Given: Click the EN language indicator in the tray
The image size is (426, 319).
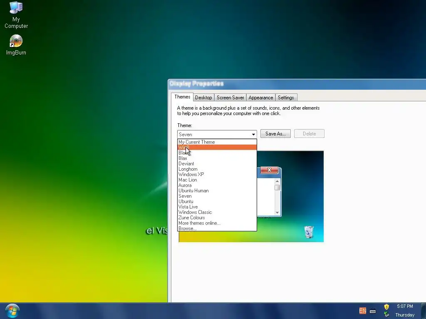Looking at the screenshot, I should click(x=362, y=311).
